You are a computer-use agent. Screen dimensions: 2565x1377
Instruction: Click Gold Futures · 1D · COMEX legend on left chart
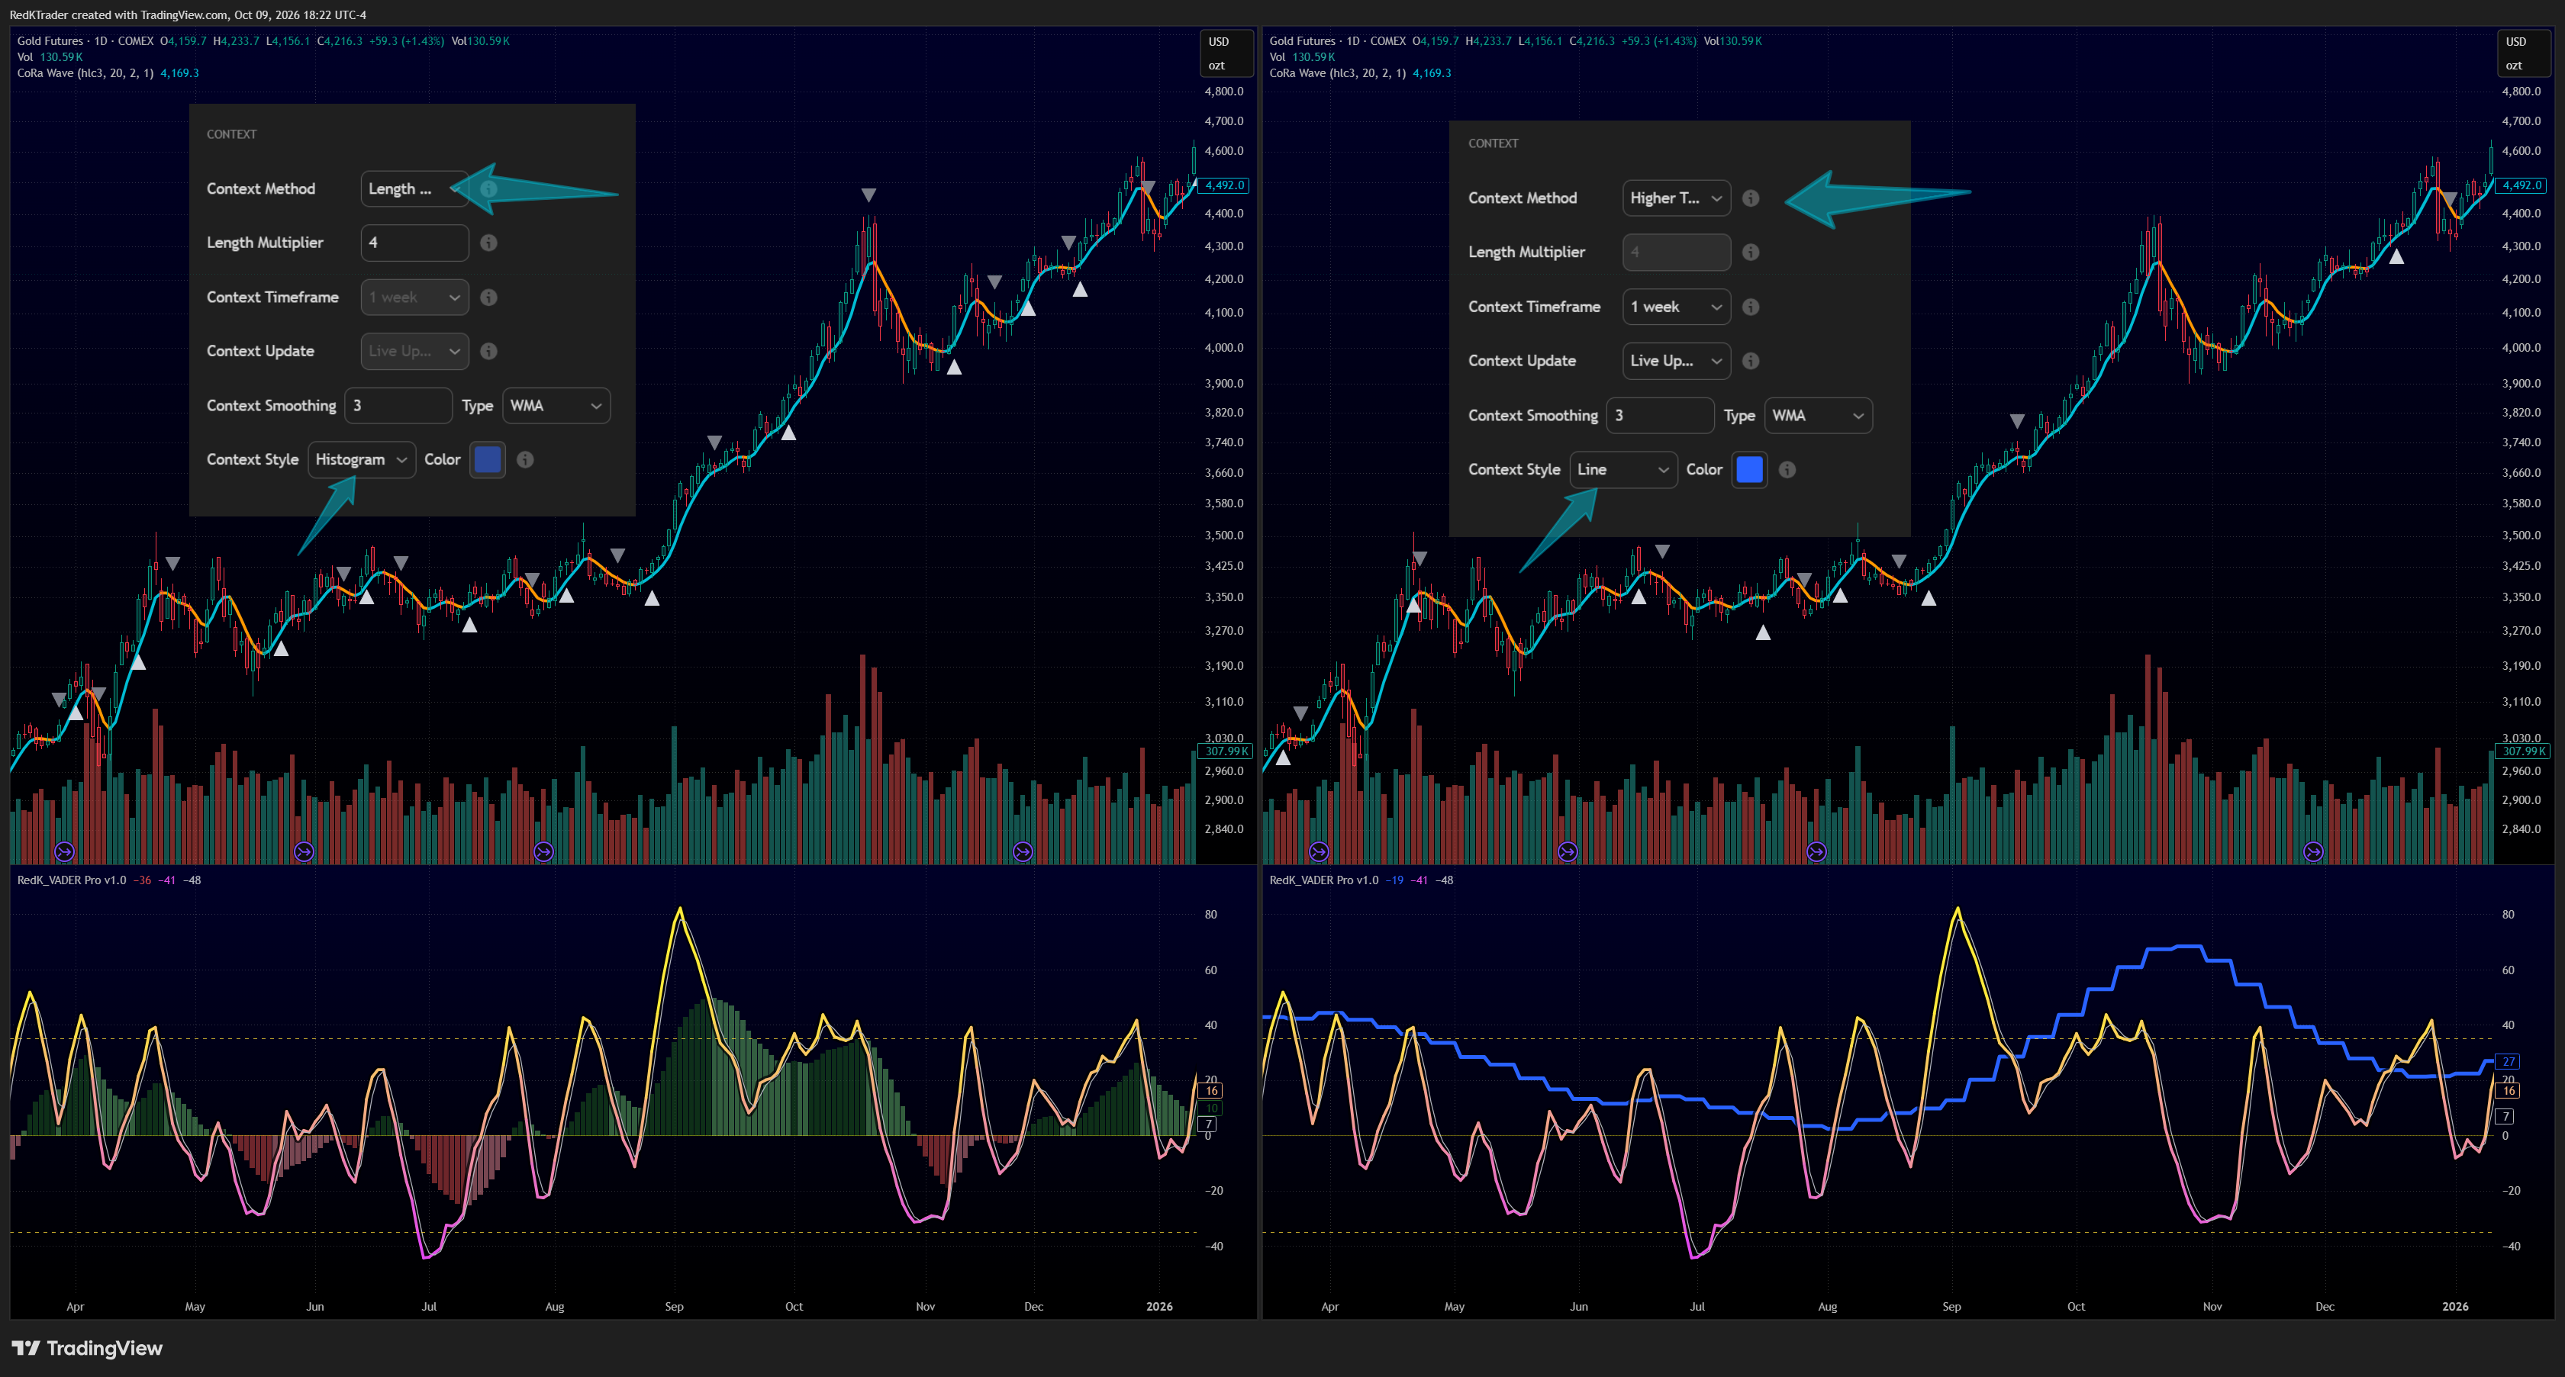[x=85, y=41]
